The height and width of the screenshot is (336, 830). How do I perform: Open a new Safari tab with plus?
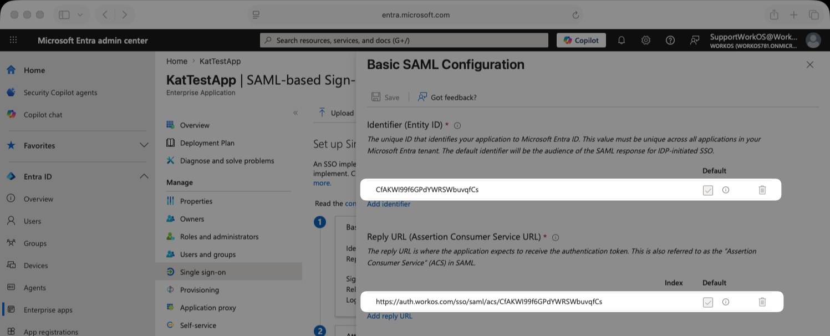tap(794, 15)
